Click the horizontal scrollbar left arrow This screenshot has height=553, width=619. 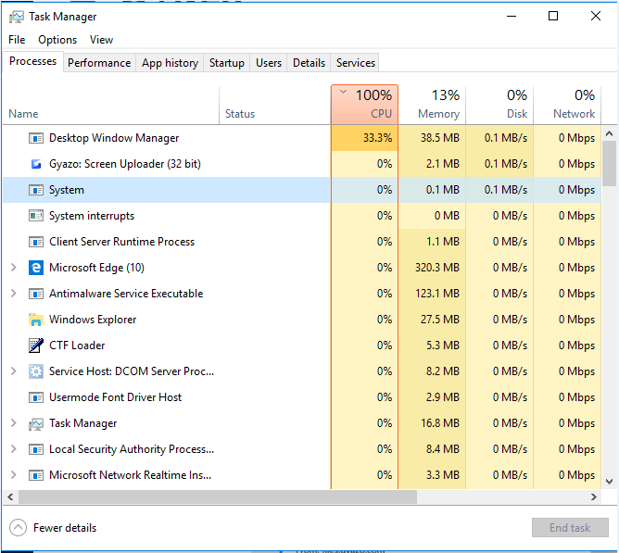(11, 496)
